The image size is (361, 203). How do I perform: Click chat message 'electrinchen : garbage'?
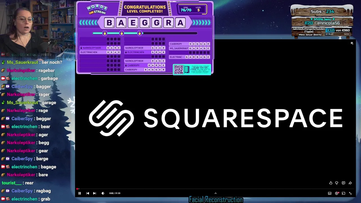tap(29, 78)
